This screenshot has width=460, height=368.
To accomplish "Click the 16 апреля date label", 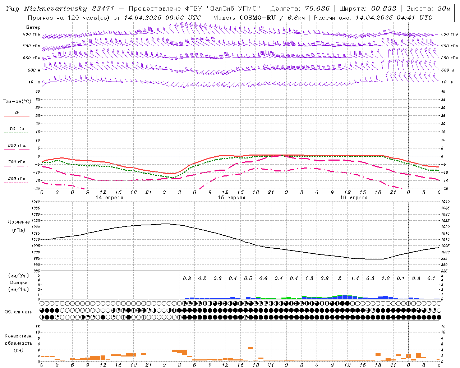I will point(354,198).
